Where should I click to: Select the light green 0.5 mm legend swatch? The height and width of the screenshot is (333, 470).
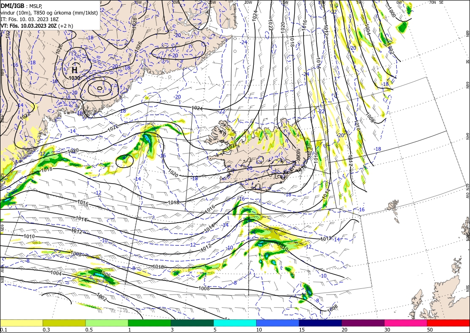point(107,323)
